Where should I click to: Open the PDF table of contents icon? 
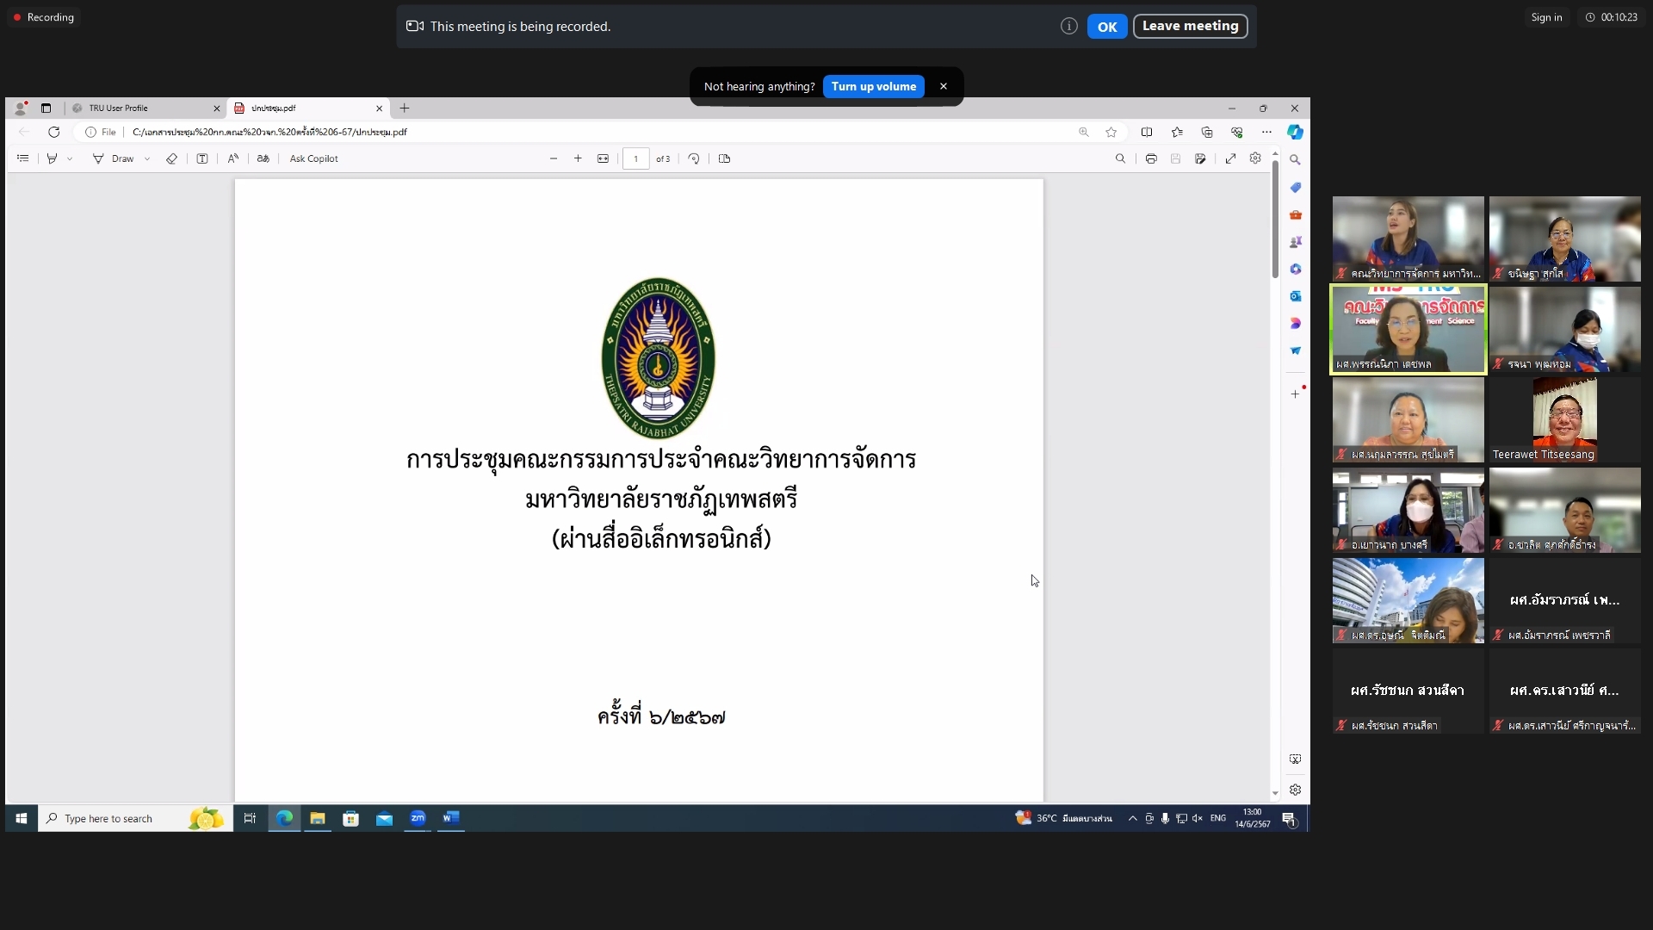click(x=23, y=158)
